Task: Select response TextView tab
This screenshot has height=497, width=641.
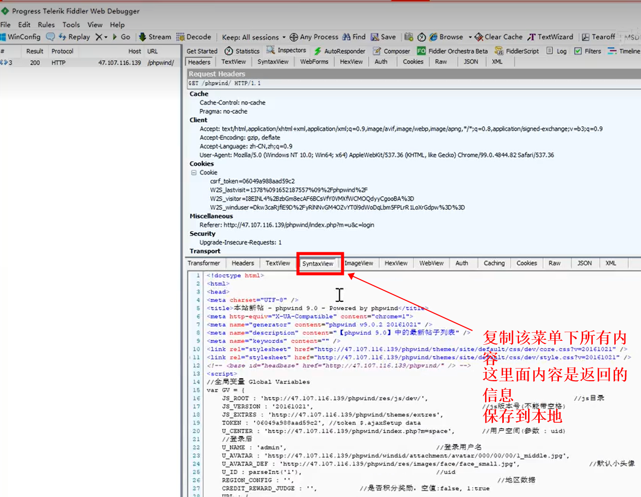Action: coord(278,263)
